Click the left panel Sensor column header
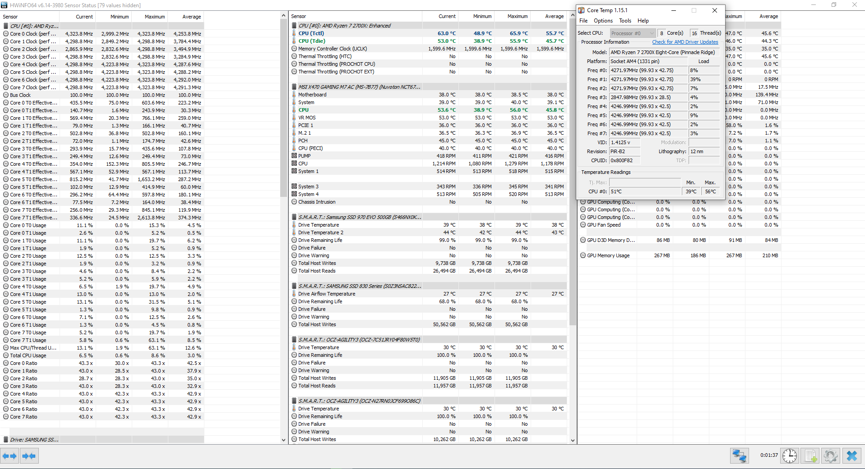Screen dimensions: 865x469 point(30,17)
